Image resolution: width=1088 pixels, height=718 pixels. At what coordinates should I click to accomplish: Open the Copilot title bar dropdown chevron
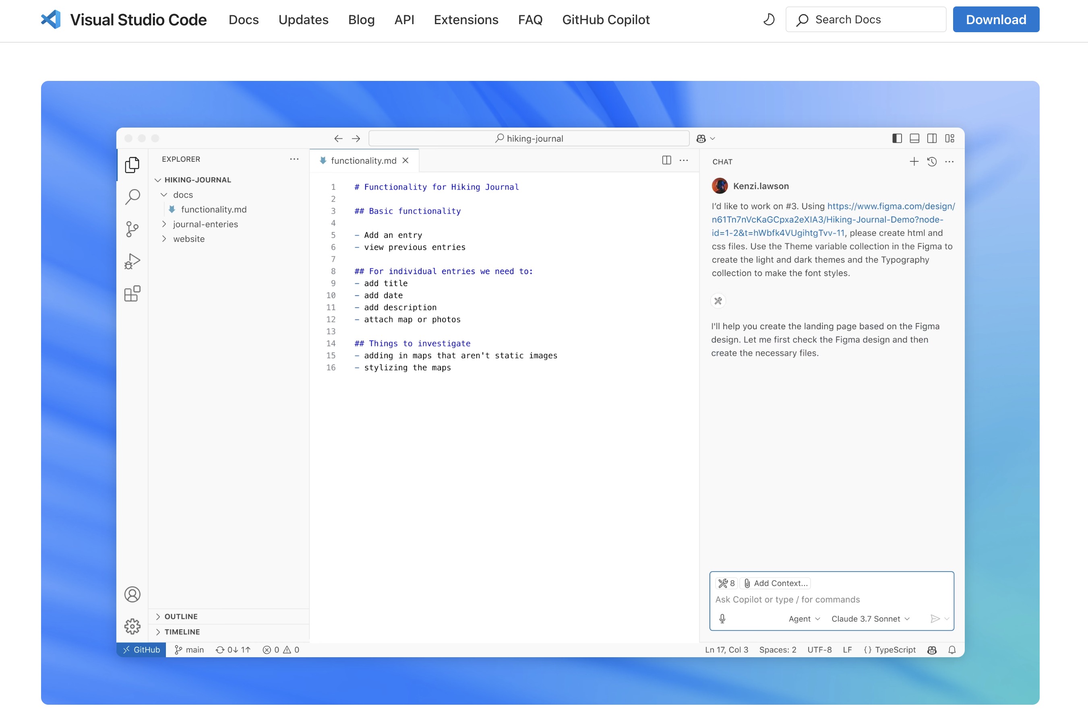712,138
